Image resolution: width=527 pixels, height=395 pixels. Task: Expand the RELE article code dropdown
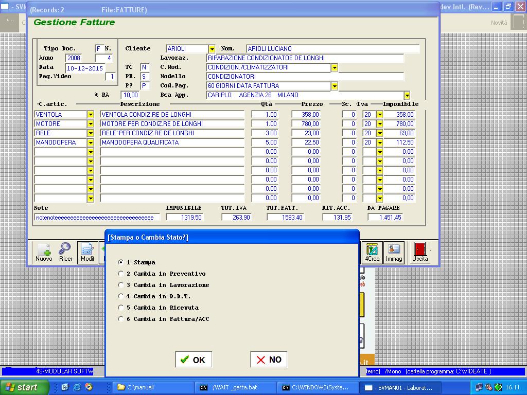coord(91,133)
